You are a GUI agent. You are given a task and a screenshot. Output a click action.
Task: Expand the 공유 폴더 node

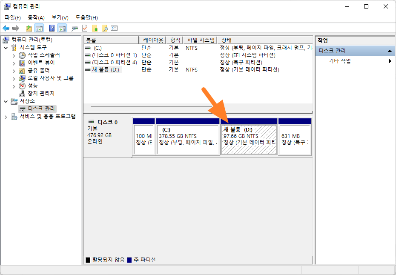14,71
